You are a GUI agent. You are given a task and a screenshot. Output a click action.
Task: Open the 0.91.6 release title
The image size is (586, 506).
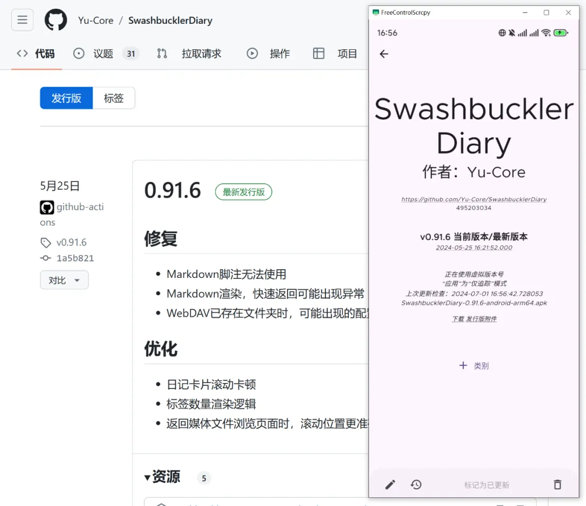173,190
